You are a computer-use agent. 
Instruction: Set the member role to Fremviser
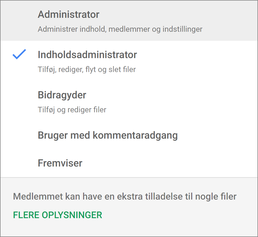point(60,163)
